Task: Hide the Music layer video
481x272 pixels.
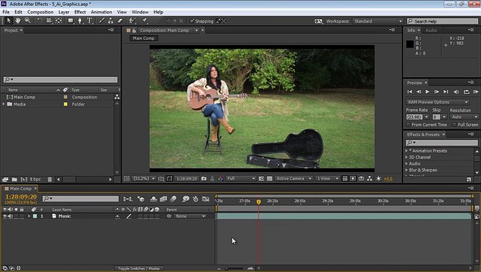Action: [5, 216]
